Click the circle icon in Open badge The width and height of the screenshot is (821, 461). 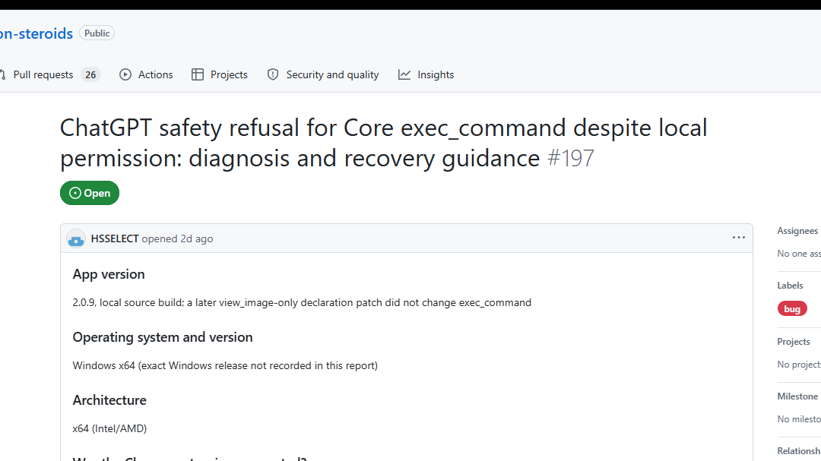[74, 193]
